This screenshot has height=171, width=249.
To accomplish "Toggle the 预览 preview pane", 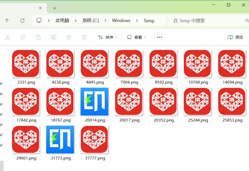I will 235,37.
